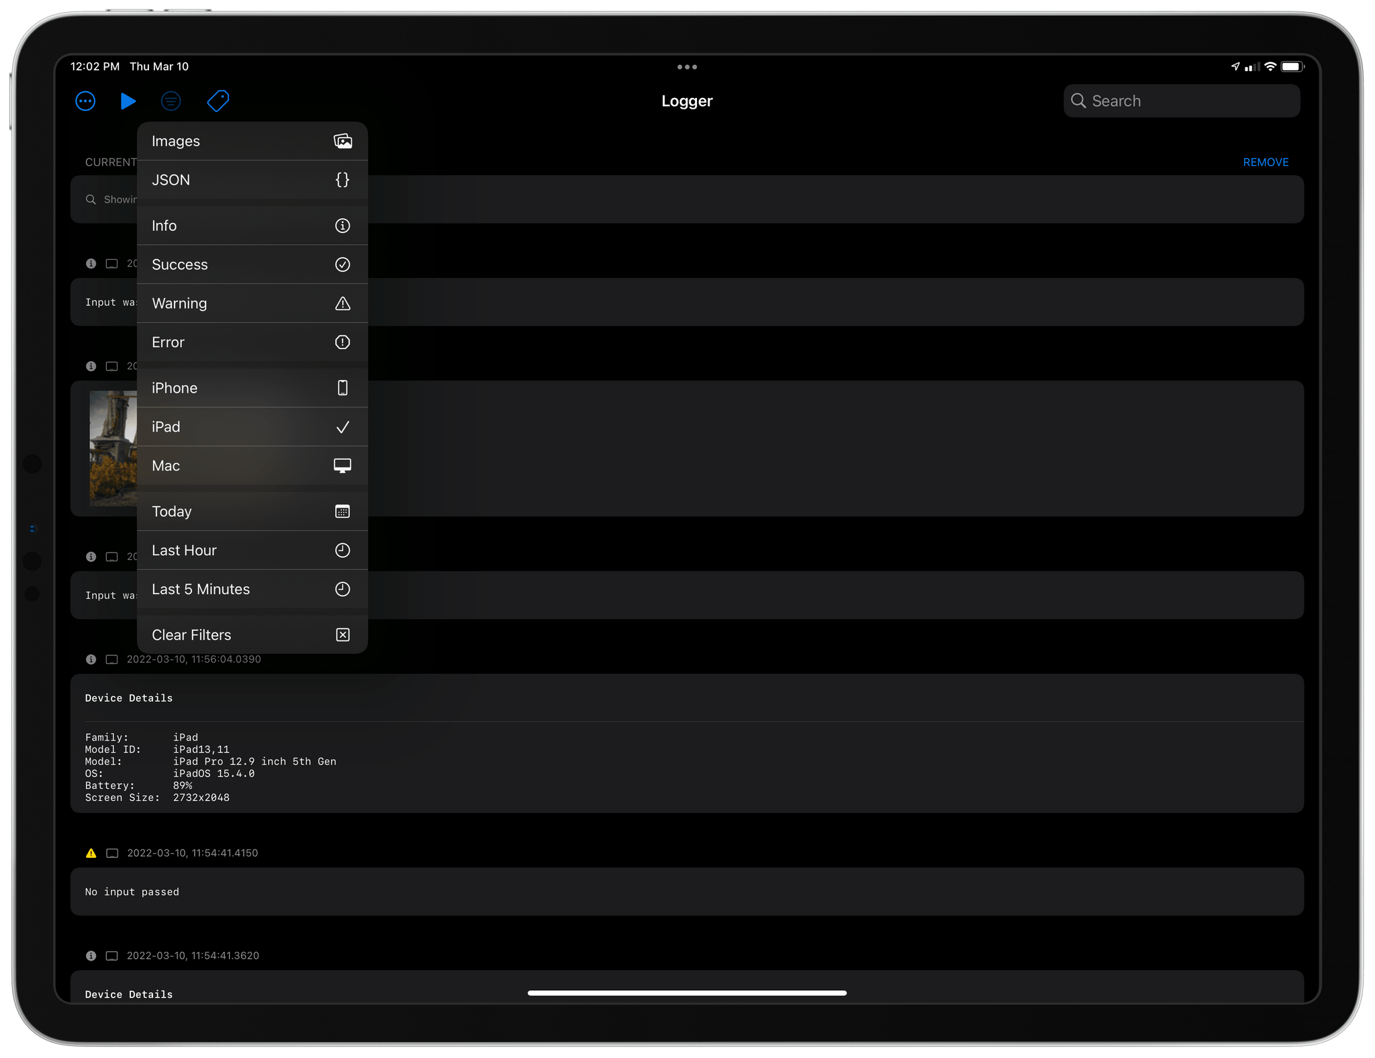Enable iPhone device filter
Screen dimensions: 1375x1058
(x=250, y=388)
